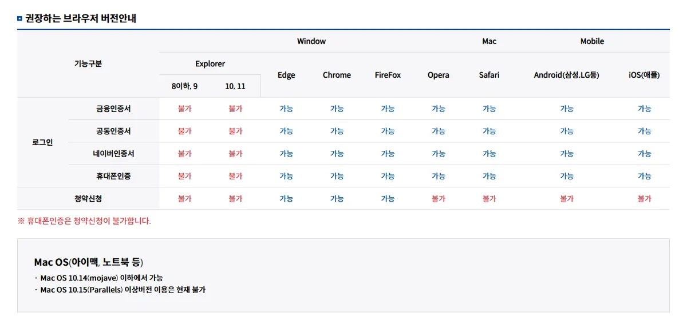Viewport: 687px width, 316px height.
Task: Select the 공동인증서 row label
Action: [x=113, y=131]
